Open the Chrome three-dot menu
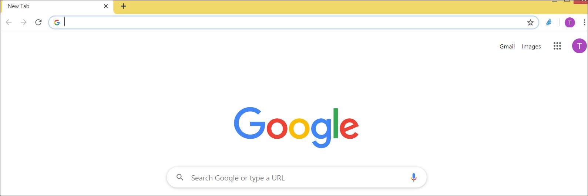Screen dimensions: 588x196 tap(584, 23)
